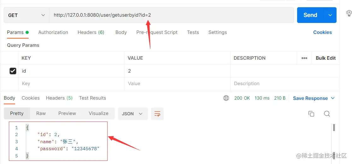Select the Visualize view
The height and width of the screenshot is (164, 352).
98,113
